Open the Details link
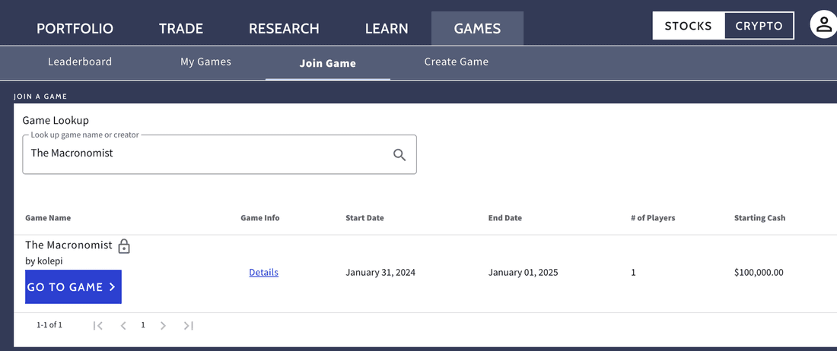Viewport: 837px width, 351px height. tap(264, 272)
